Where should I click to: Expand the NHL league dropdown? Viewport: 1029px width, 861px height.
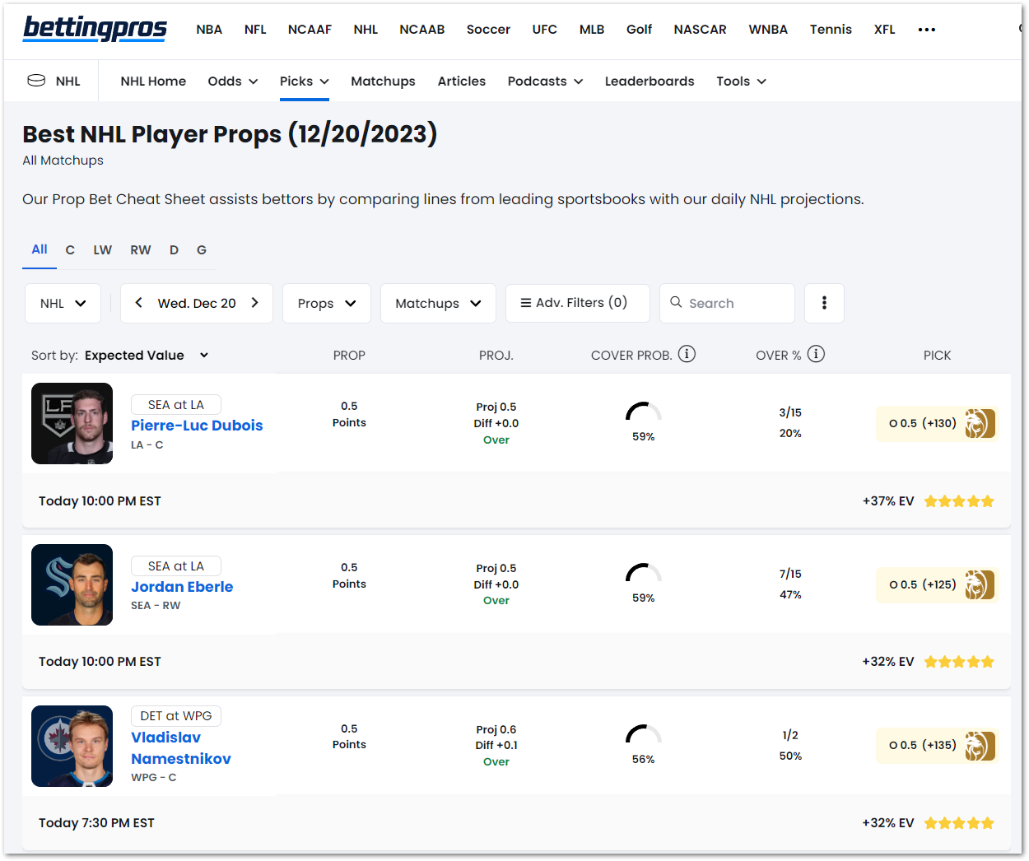[63, 303]
